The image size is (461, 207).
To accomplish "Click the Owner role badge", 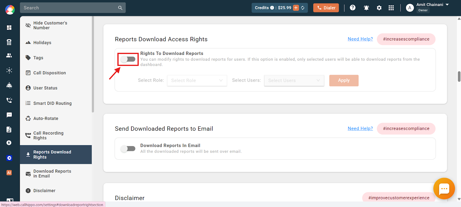I will (x=423, y=10).
